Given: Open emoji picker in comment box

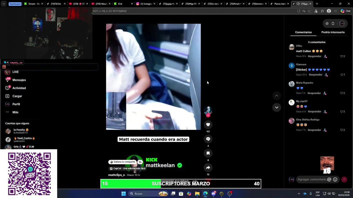Looking at the screenshot, I should tap(335, 179).
